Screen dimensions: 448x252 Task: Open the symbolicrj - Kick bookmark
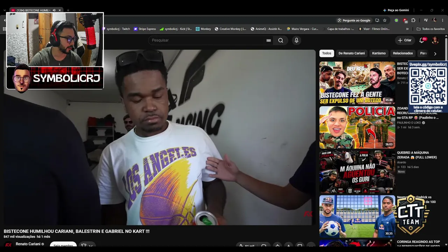pyautogui.click(x=176, y=29)
